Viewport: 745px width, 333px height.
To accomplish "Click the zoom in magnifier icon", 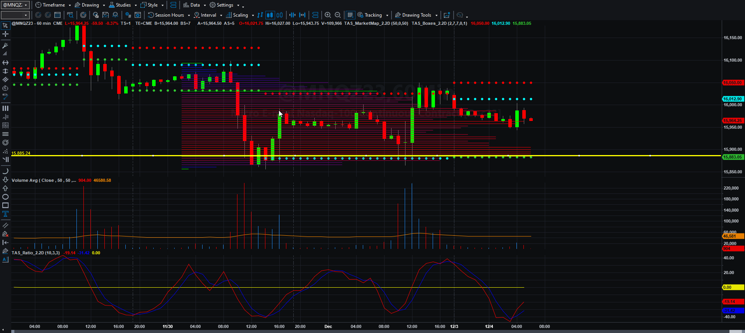I will click(x=328, y=15).
